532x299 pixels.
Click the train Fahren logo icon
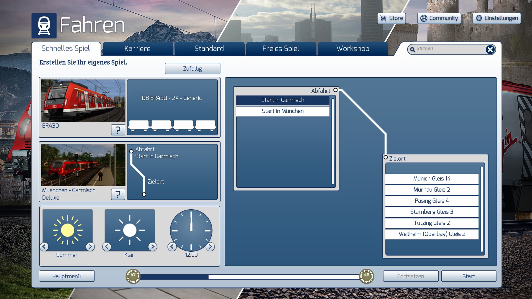[44, 25]
